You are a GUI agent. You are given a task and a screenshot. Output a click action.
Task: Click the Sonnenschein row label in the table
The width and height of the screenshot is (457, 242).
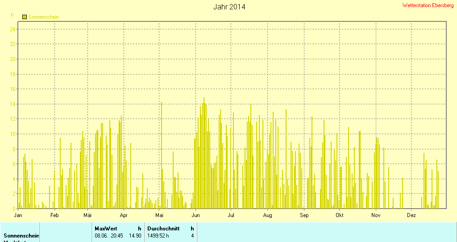[21, 235]
